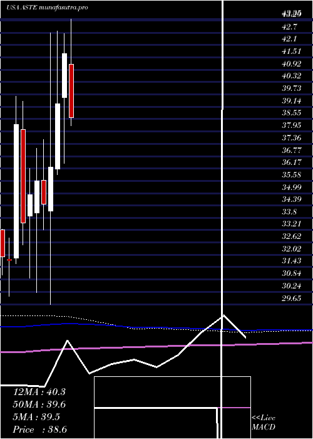Click the 35.58 price axis label
Screen dimensions: 313x439
click(292, 175)
